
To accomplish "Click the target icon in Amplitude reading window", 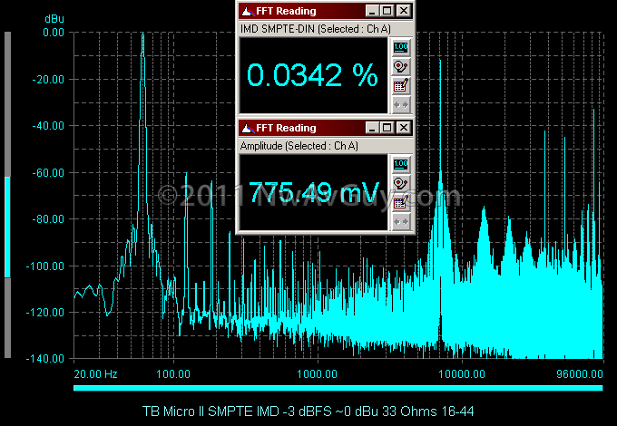I will pos(400,183).
